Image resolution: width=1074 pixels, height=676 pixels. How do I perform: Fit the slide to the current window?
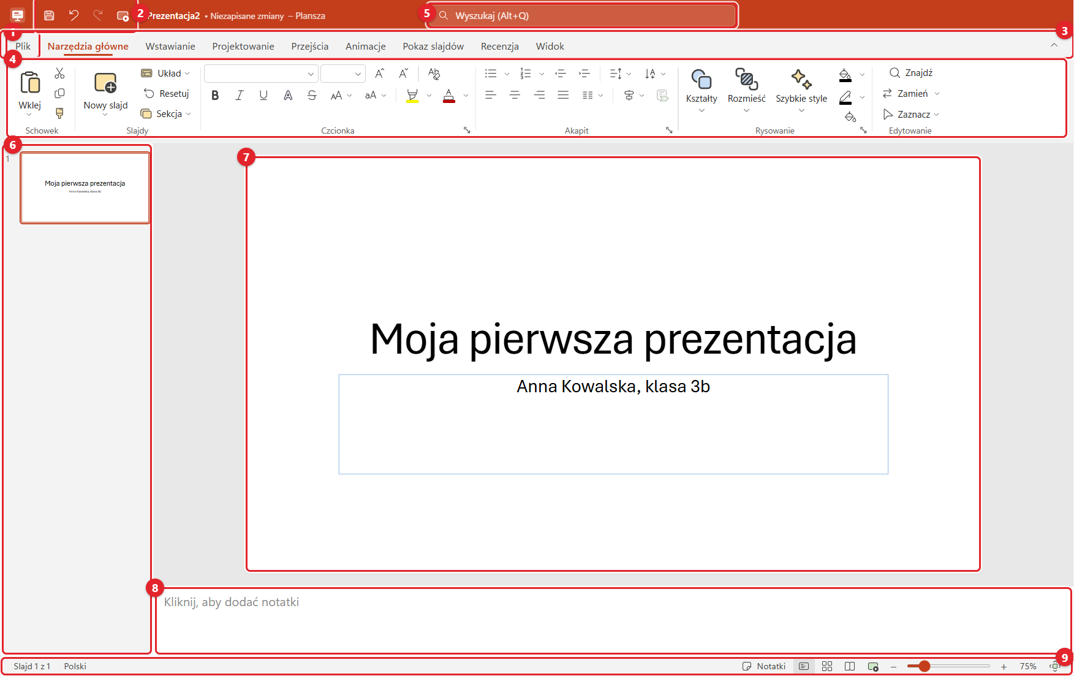(1055, 666)
